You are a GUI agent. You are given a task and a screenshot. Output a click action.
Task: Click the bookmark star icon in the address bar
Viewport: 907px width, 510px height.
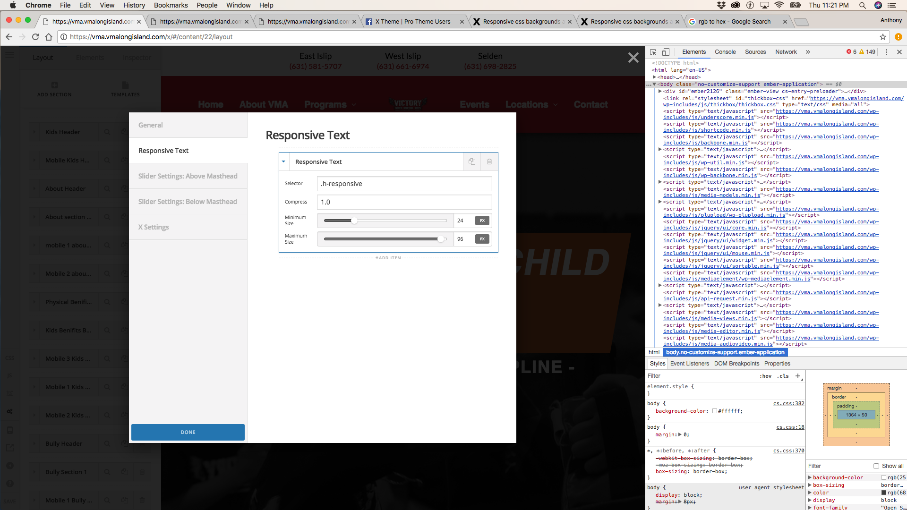[x=882, y=37]
